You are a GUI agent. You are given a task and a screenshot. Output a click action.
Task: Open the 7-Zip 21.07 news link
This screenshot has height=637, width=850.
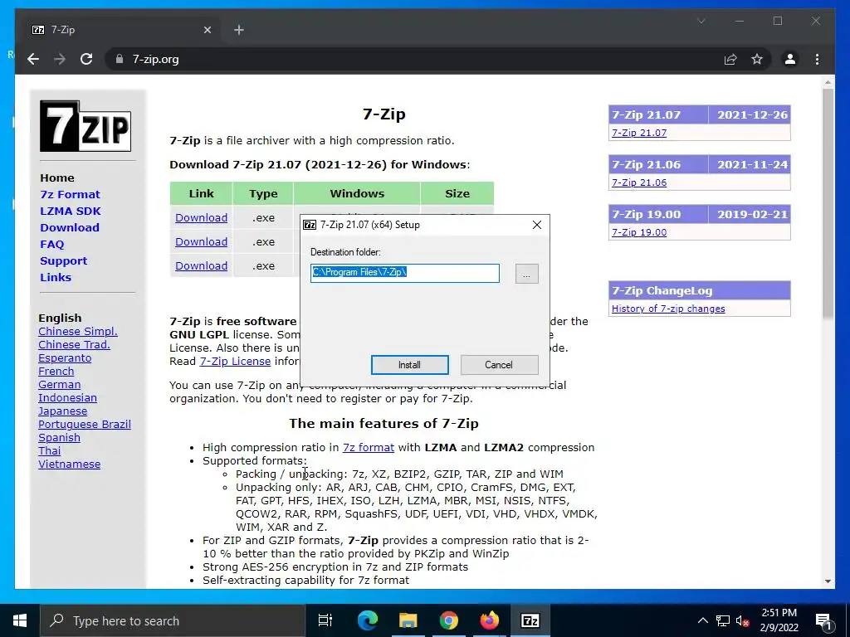click(639, 133)
